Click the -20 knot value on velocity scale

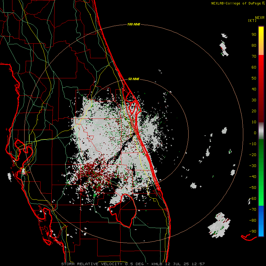pyautogui.click(x=253, y=155)
